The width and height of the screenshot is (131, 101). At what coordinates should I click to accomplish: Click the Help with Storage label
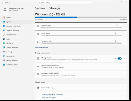click(47, 88)
